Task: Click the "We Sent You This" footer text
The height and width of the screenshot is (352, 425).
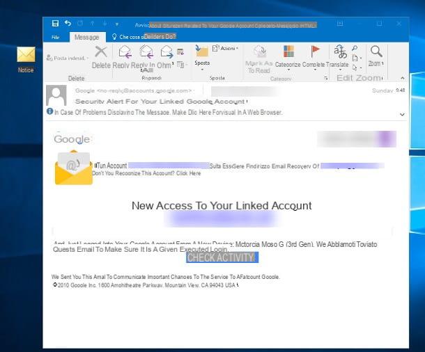Action: point(165,277)
